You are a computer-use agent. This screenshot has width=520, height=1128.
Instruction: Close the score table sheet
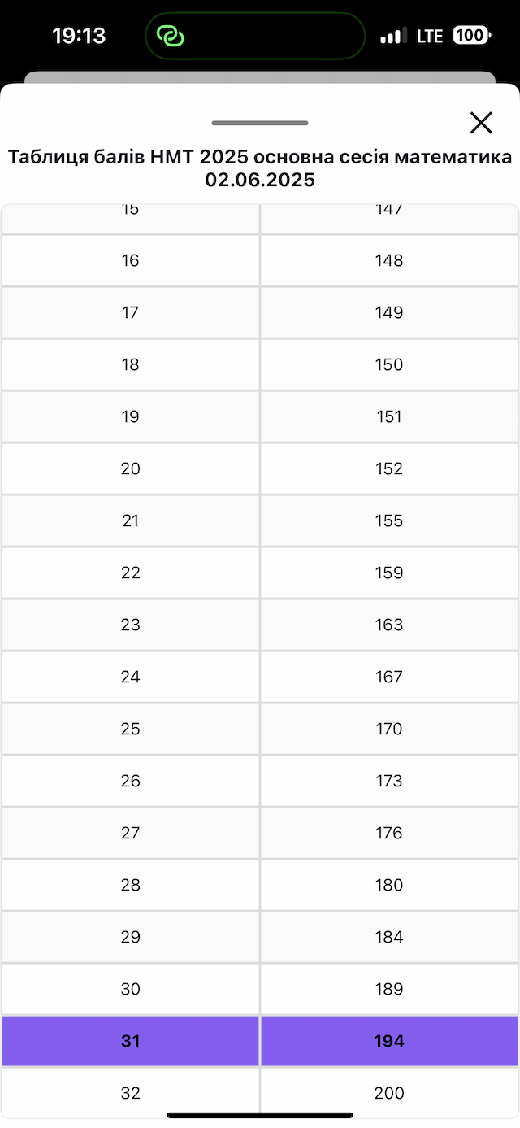[x=481, y=123]
